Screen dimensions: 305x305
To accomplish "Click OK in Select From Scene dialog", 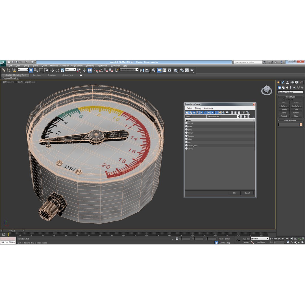I will click(234, 193).
